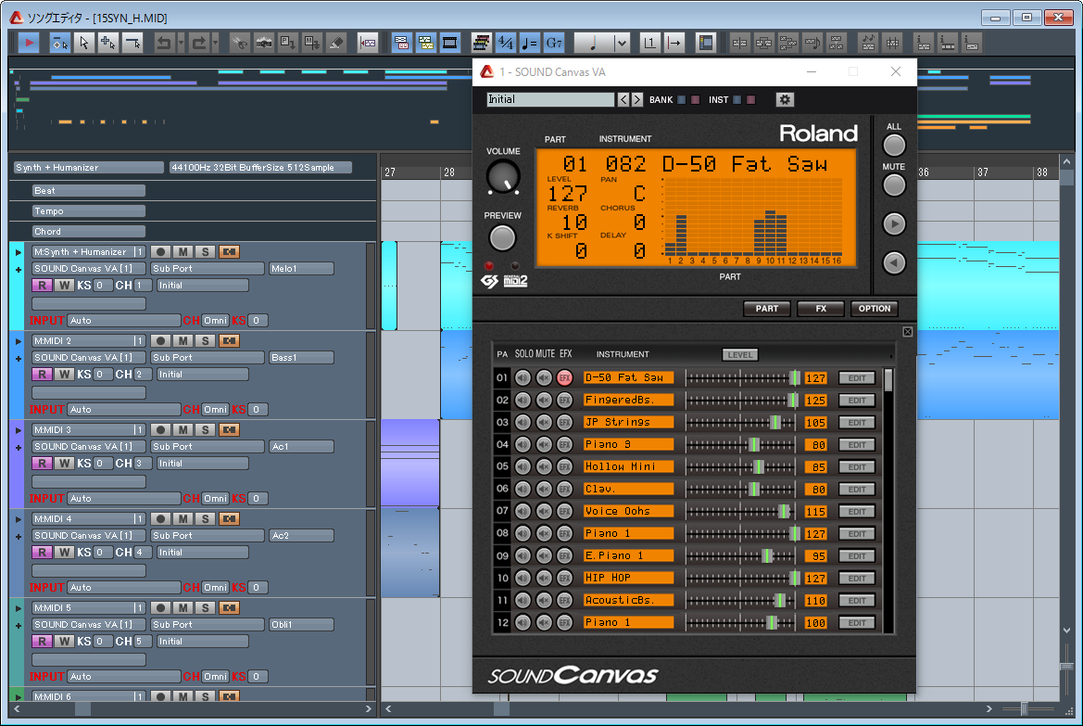
Task: Close the part list panel via X box
Action: coord(908,332)
